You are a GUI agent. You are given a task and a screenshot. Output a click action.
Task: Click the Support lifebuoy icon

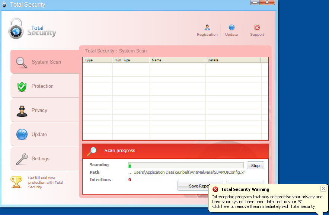coord(257,28)
